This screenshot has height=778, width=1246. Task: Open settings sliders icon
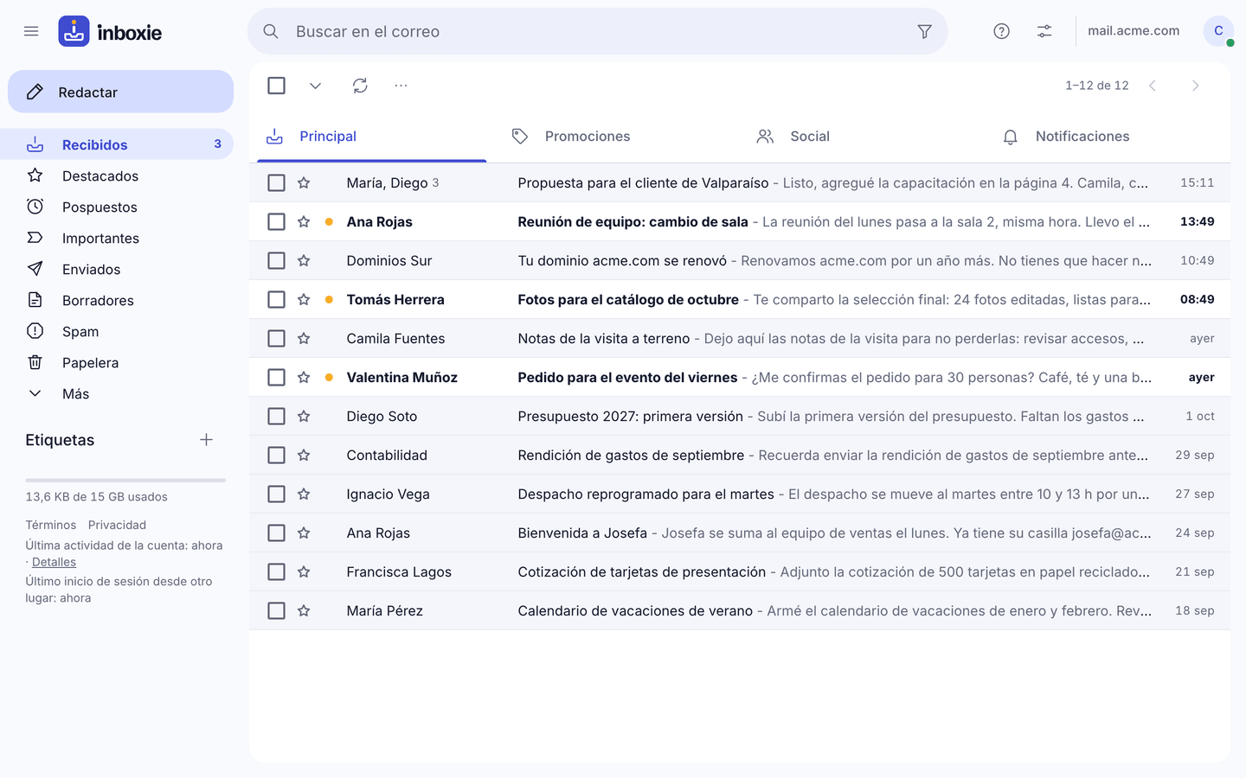[1044, 31]
